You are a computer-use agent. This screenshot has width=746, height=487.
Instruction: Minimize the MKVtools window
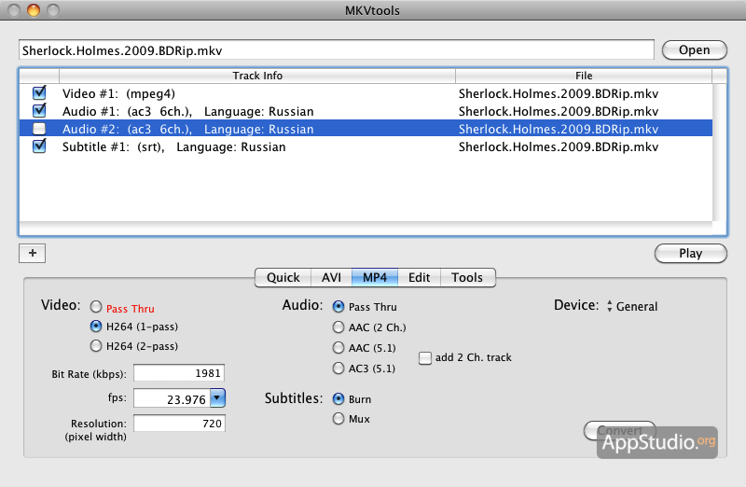tap(34, 10)
